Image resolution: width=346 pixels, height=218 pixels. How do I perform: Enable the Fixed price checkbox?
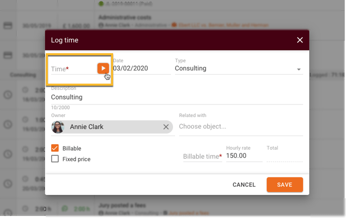pyautogui.click(x=55, y=159)
